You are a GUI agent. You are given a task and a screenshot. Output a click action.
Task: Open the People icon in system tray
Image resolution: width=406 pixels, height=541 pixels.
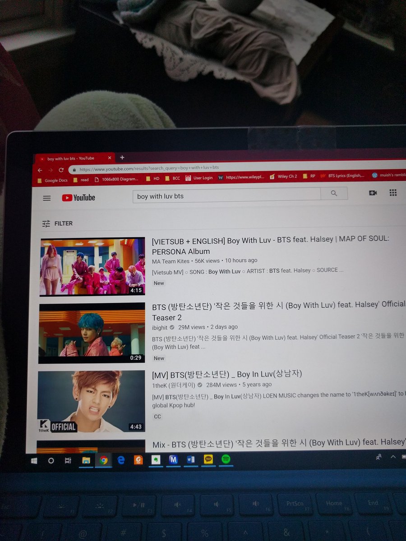[379, 457]
